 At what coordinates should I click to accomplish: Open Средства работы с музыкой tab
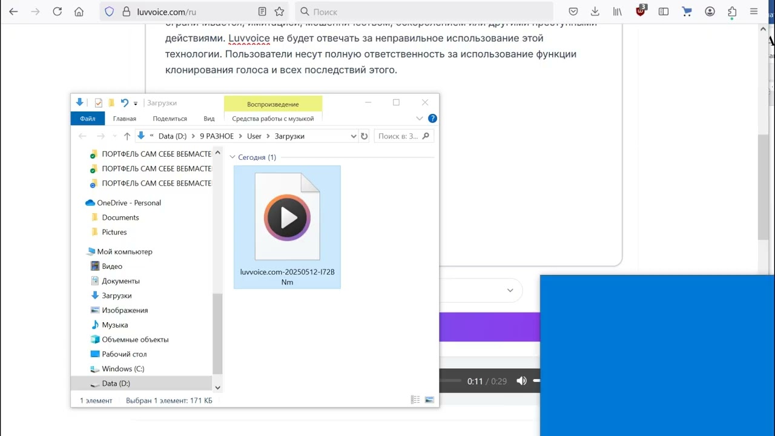(272, 119)
